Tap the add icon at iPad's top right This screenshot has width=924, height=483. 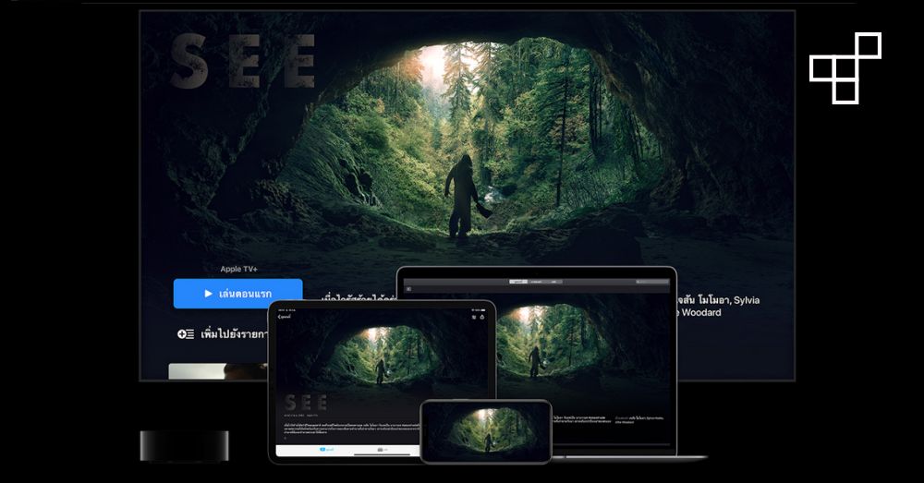pos(474,317)
